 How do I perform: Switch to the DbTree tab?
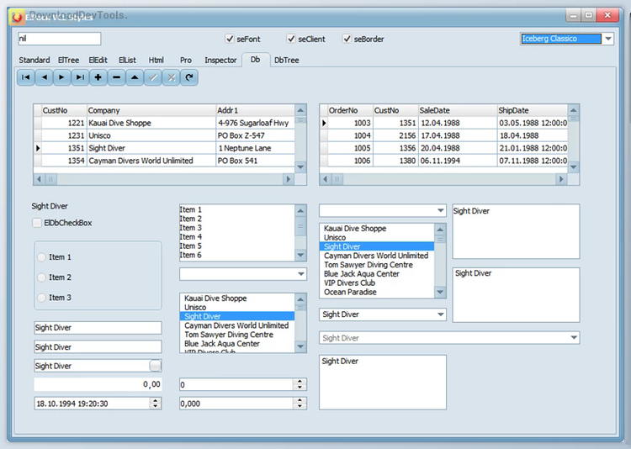pyautogui.click(x=287, y=60)
